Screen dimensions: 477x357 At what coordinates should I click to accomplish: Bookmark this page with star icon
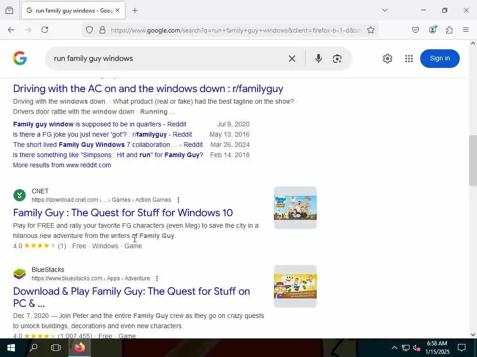coord(370,30)
